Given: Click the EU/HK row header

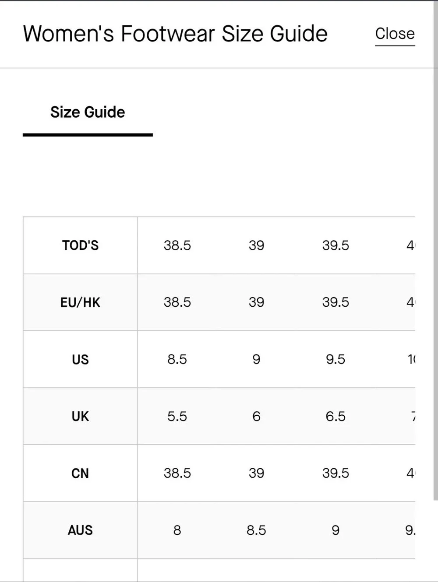Looking at the screenshot, I should [x=80, y=302].
